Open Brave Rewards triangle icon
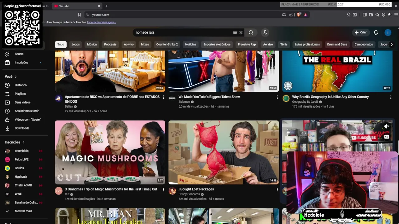This screenshot has height=224, width=399. (x=305, y=15)
